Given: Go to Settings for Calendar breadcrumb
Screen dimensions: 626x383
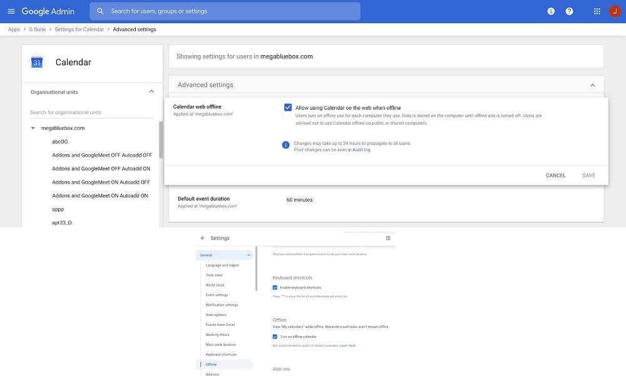Looking at the screenshot, I should tap(79, 29).
